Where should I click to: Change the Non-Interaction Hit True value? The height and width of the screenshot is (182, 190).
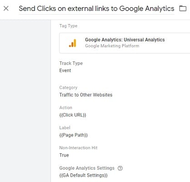[64, 155]
